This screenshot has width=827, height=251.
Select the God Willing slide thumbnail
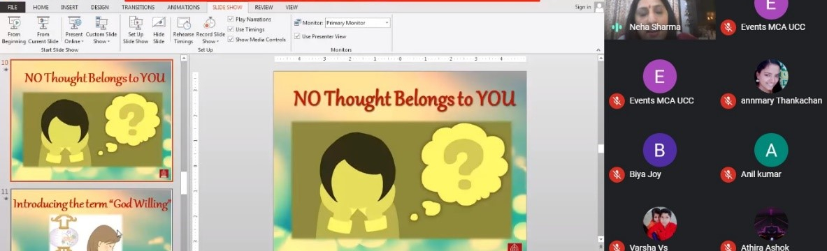[92, 220]
